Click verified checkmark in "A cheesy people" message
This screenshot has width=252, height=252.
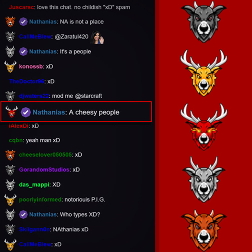coord(26,112)
